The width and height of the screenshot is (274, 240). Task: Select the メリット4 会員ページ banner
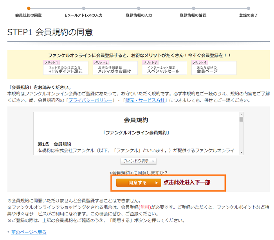tap(214, 68)
